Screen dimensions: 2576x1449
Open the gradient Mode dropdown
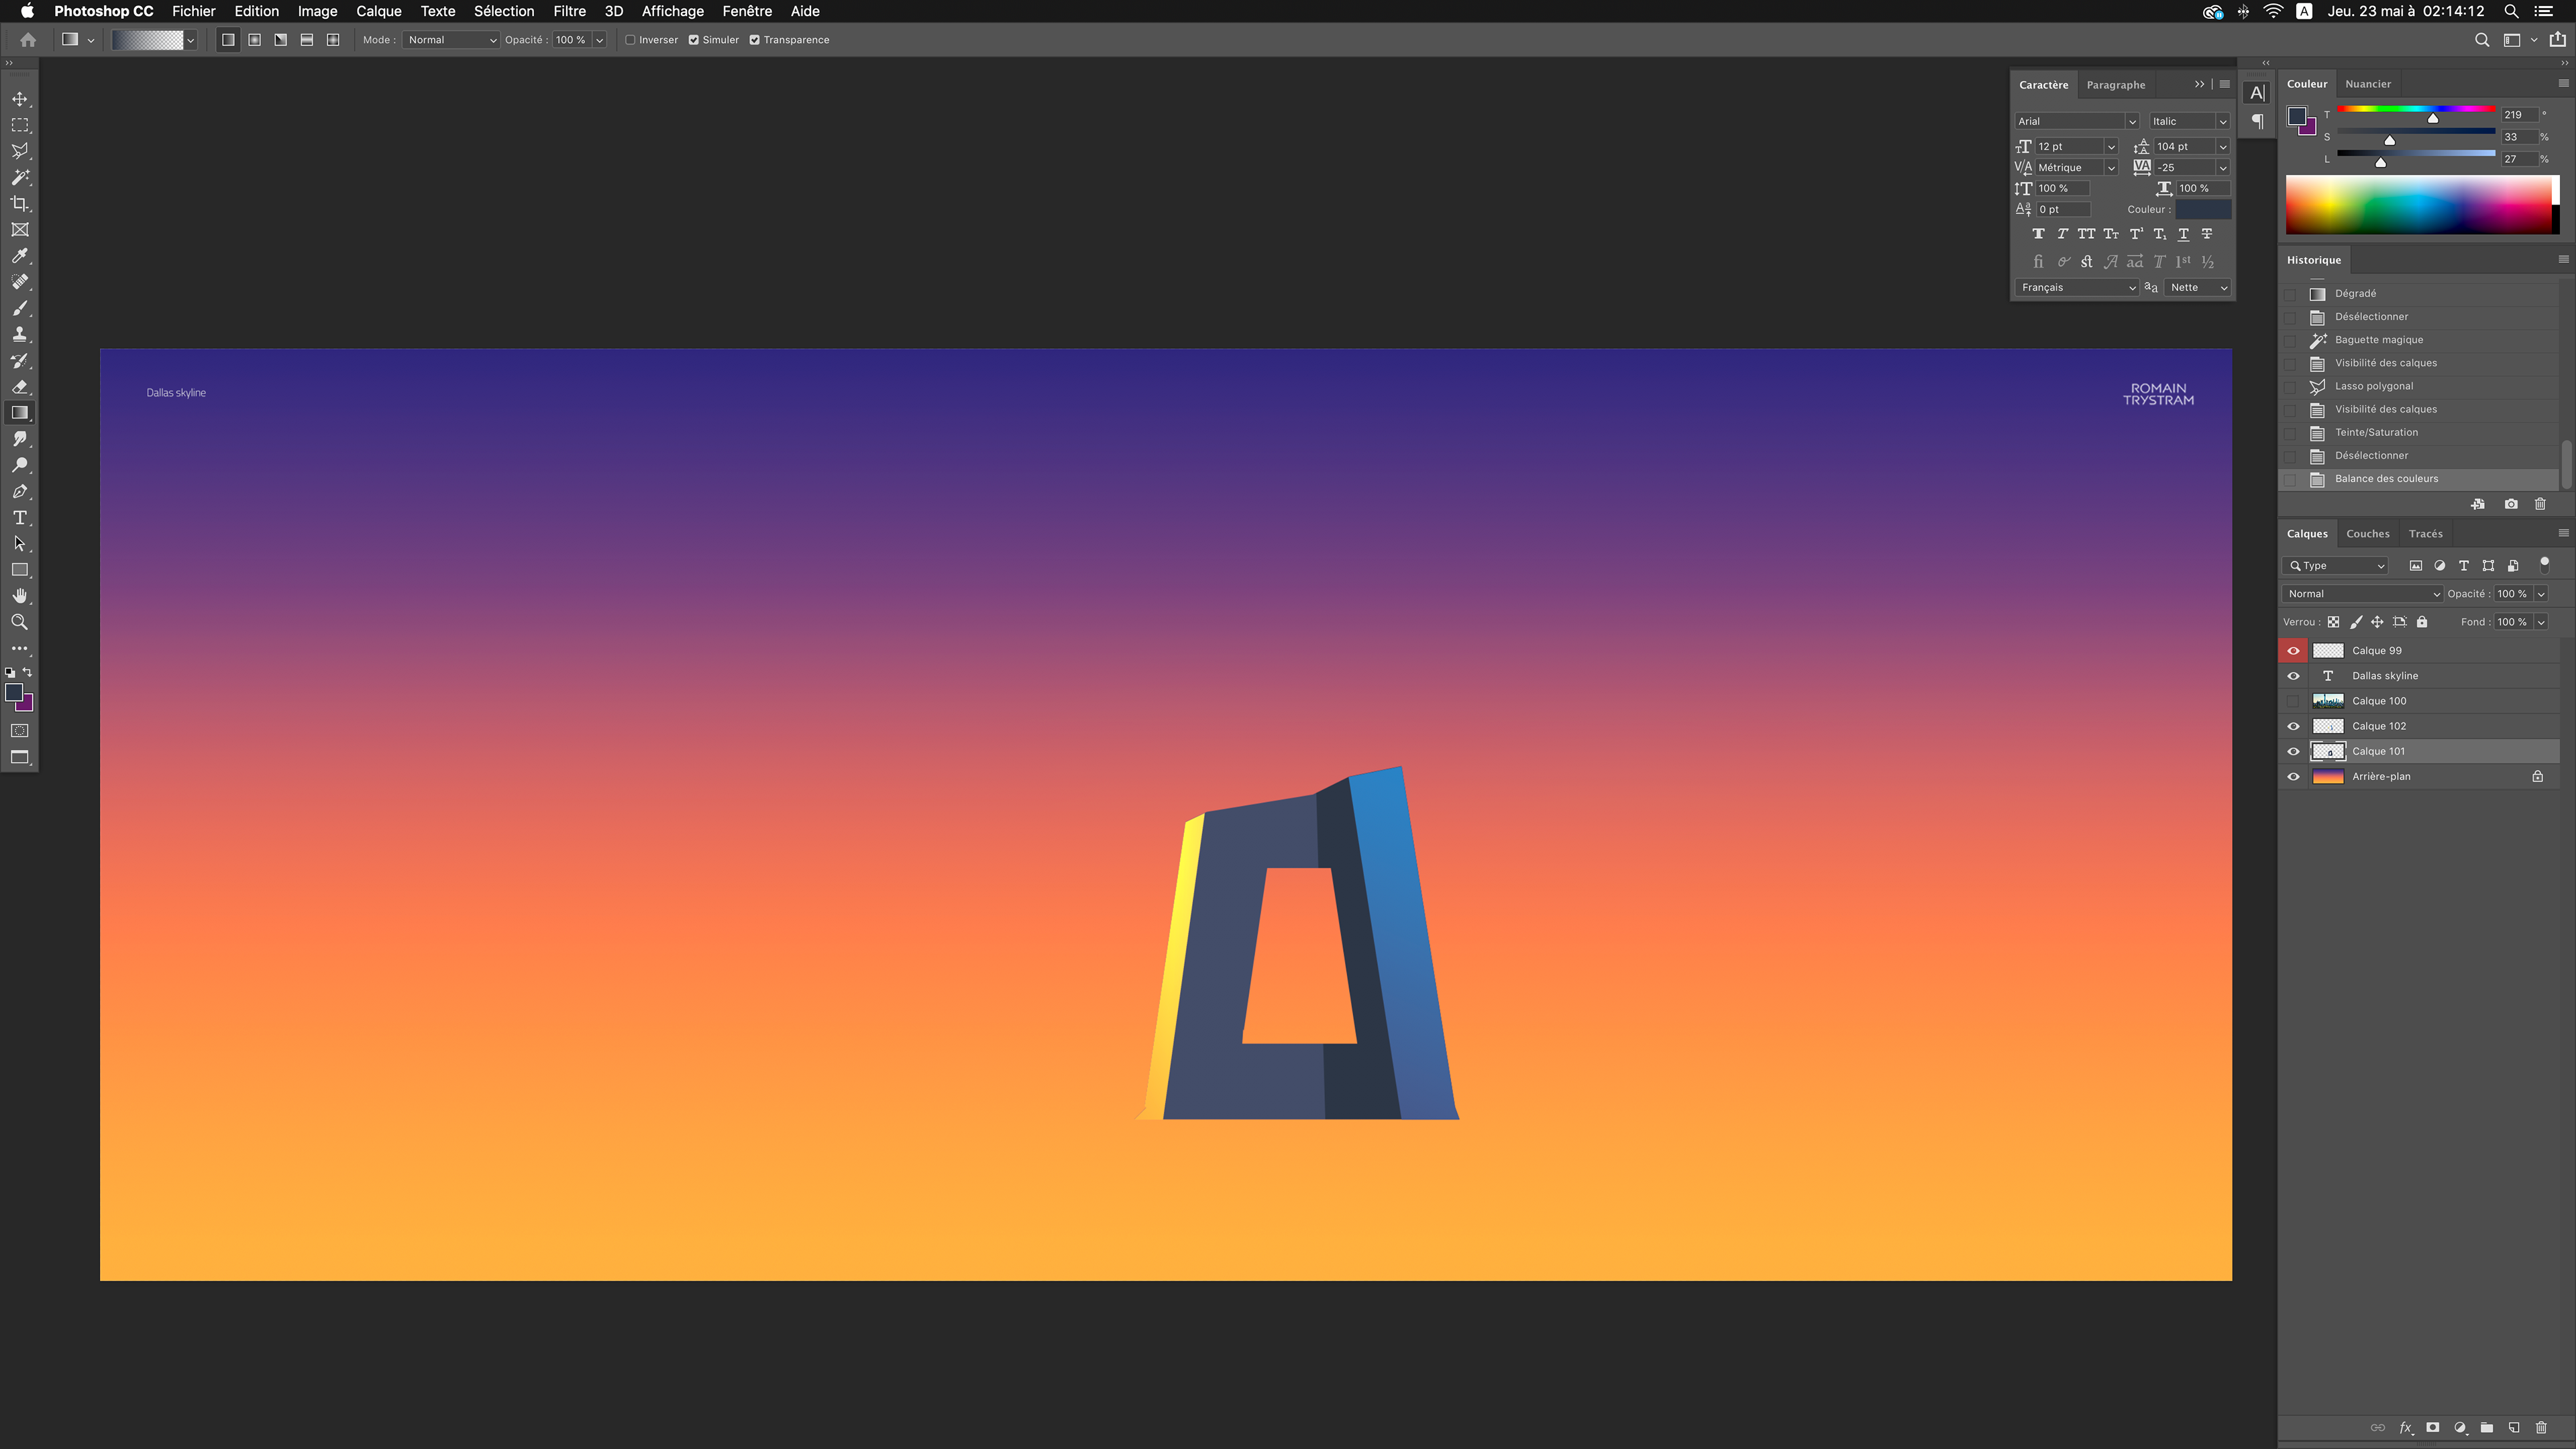click(451, 40)
